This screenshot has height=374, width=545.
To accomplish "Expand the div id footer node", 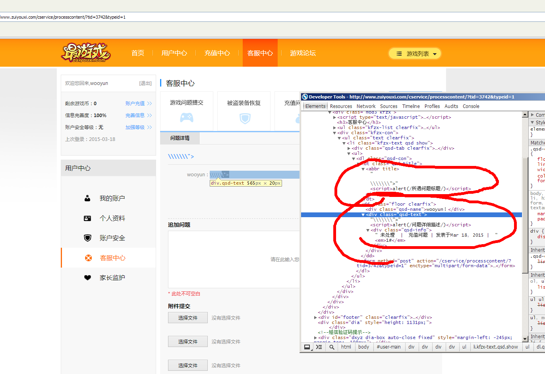I will point(315,318).
